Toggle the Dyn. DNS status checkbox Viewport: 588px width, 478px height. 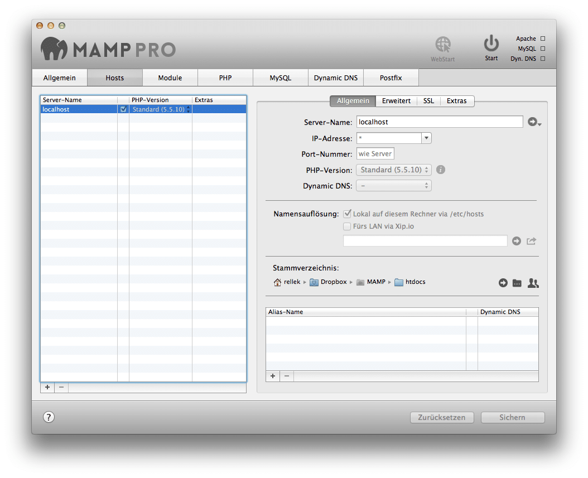click(x=543, y=59)
